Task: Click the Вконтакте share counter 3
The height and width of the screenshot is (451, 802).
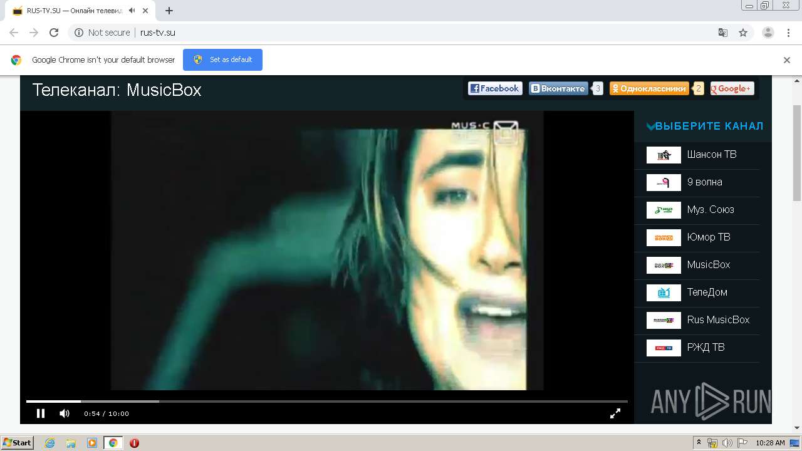Action: pos(598,89)
